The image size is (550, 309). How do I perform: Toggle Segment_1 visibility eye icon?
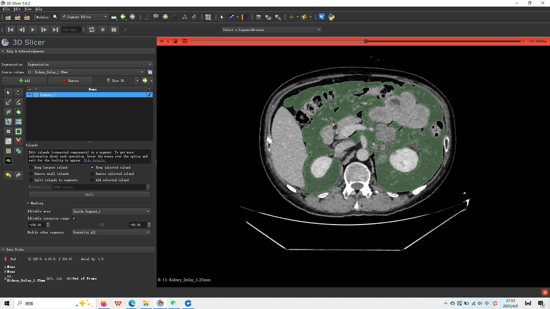pos(29,95)
